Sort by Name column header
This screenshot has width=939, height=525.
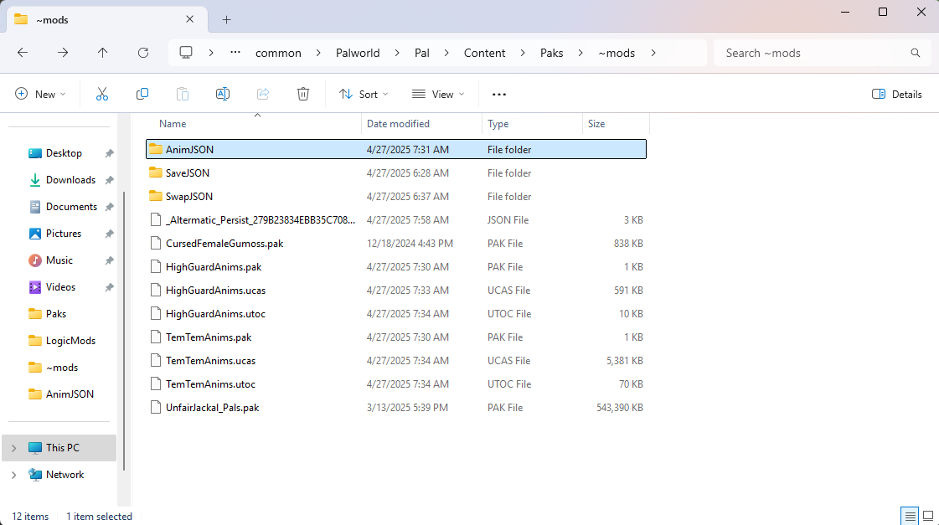173,124
